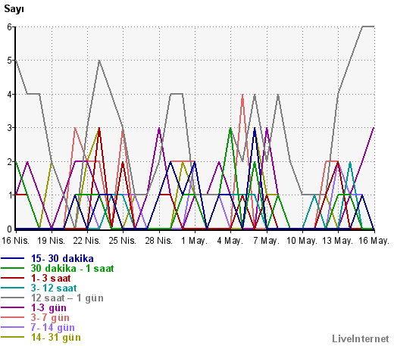Click the '1 May.' date axis label
394x346 pixels.
click(x=194, y=241)
